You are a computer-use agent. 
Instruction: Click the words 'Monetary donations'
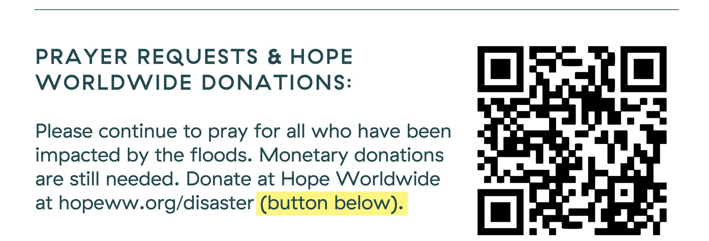[x=352, y=155]
